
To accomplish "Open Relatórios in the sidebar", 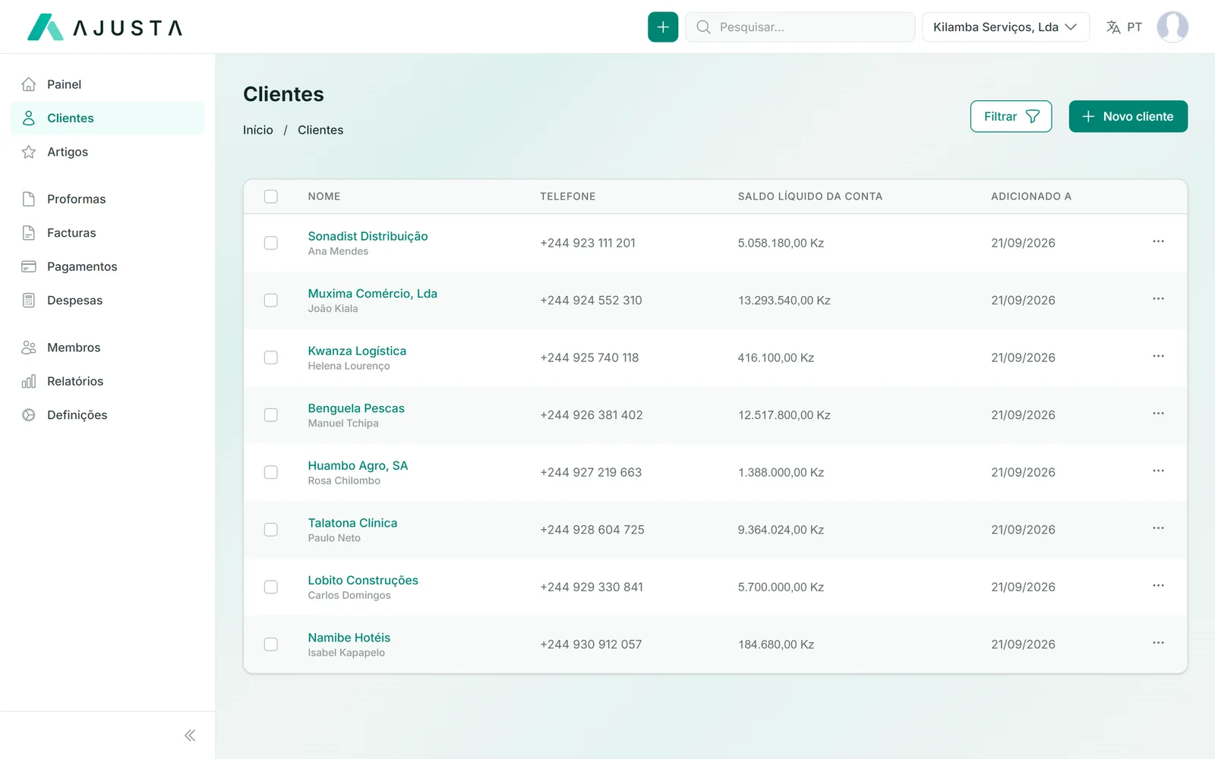I will (107, 381).
